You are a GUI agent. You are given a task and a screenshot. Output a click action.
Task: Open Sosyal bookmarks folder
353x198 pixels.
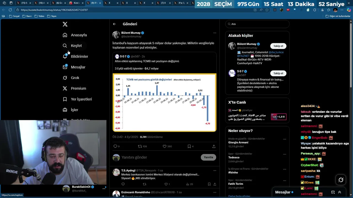pos(14,16)
